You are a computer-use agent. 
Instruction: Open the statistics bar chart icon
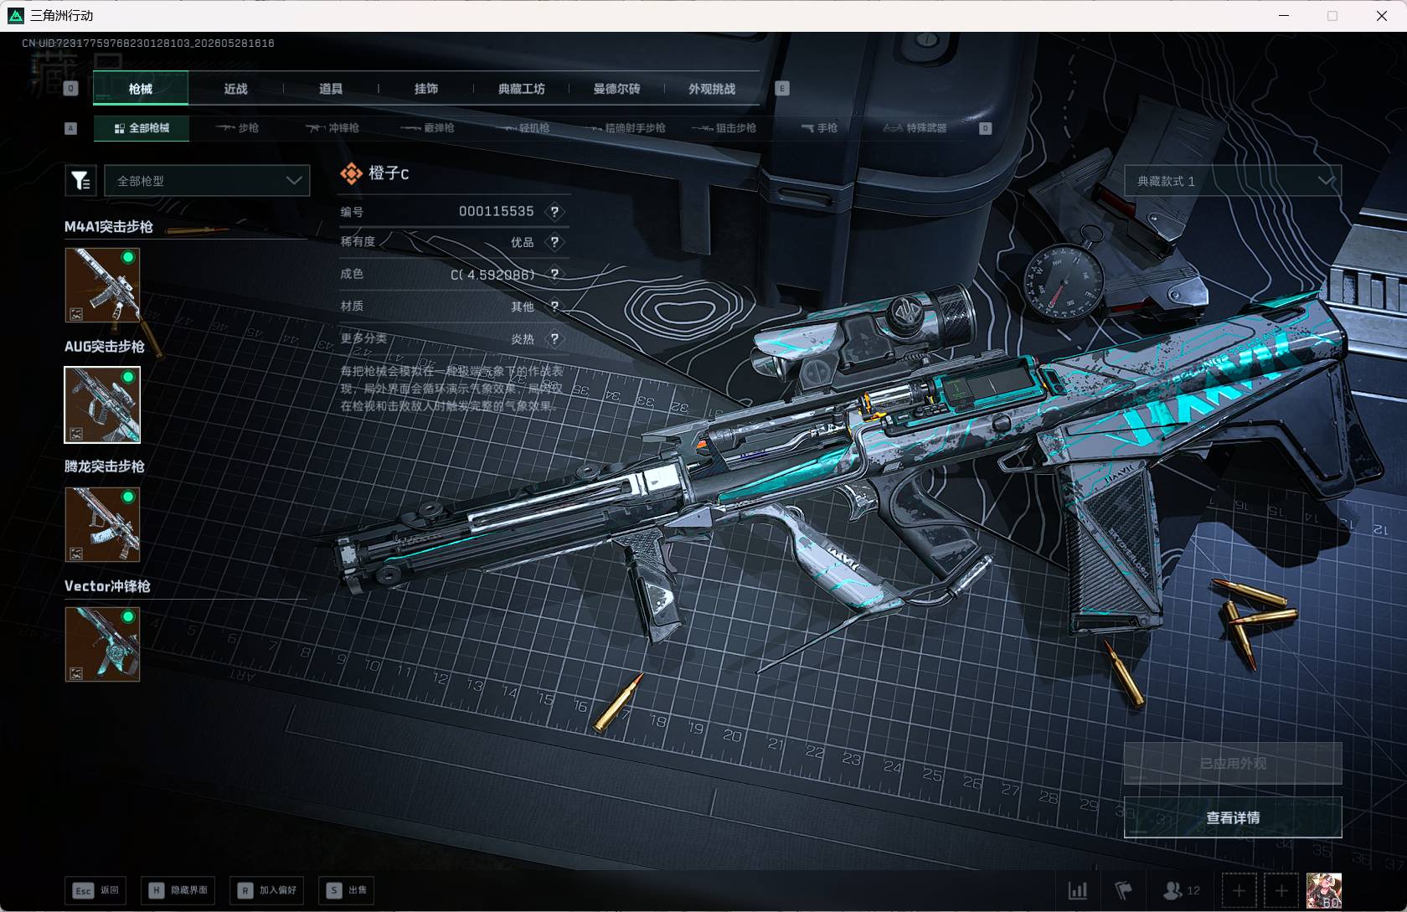(1078, 890)
